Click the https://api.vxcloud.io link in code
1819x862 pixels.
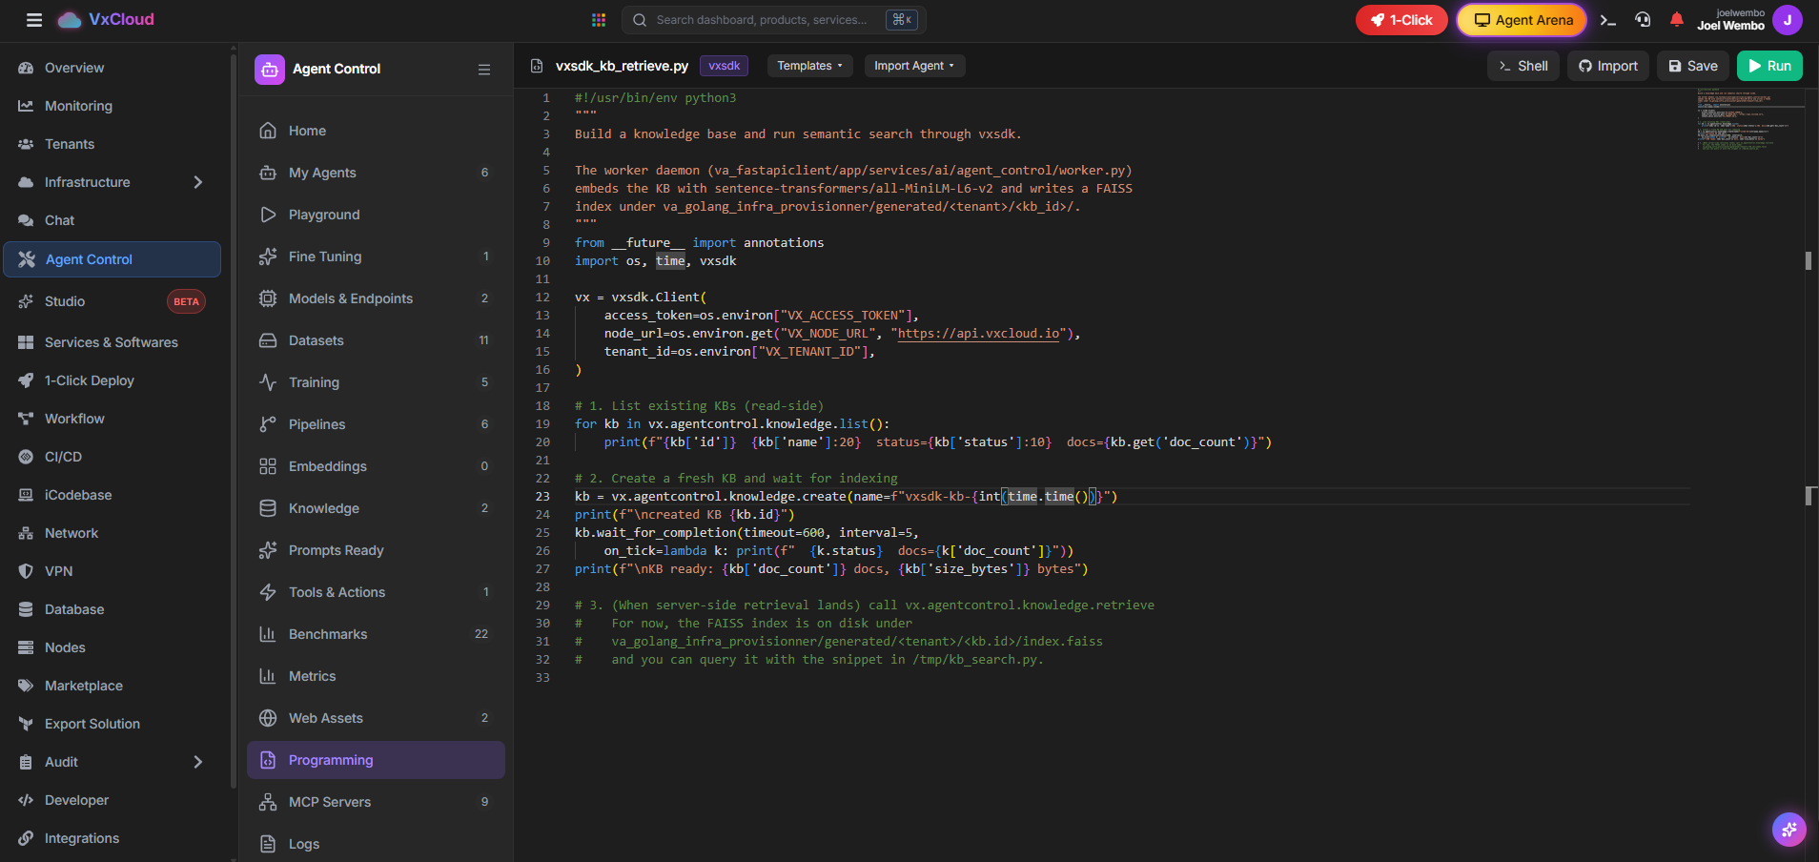tap(978, 334)
